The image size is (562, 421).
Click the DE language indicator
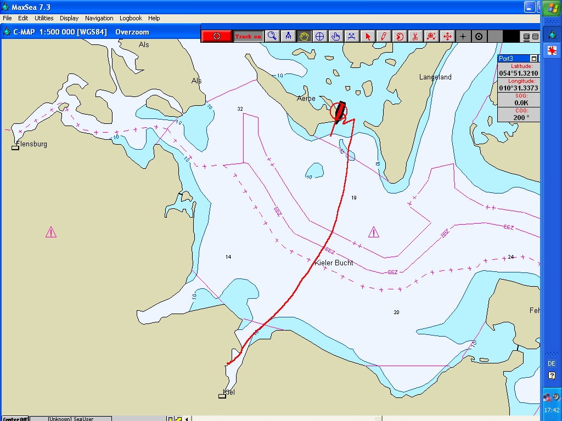click(551, 363)
